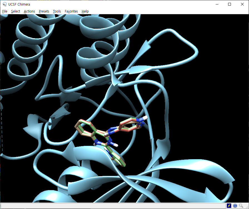Open the Help menu
Viewport: 249px width, 209px height.
pos(85,11)
